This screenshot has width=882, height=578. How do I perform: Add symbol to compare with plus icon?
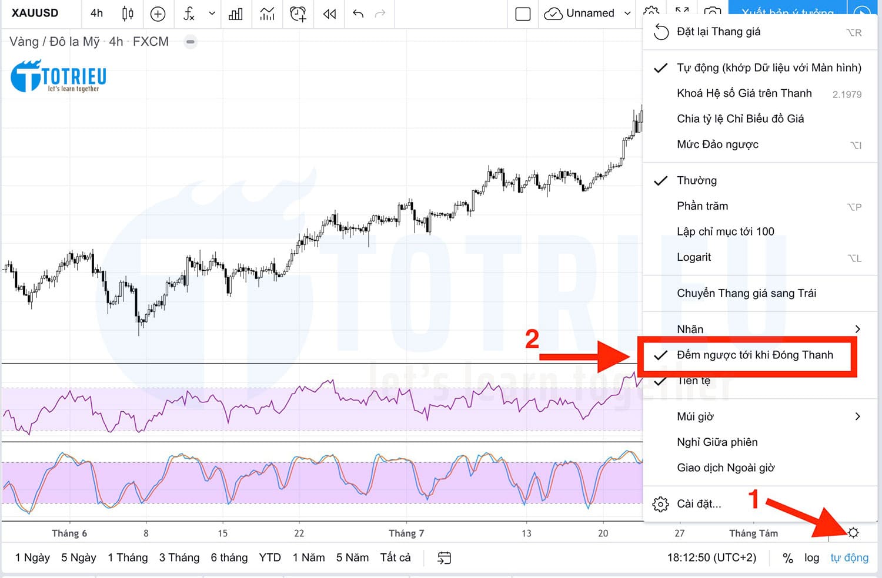[158, 14]
